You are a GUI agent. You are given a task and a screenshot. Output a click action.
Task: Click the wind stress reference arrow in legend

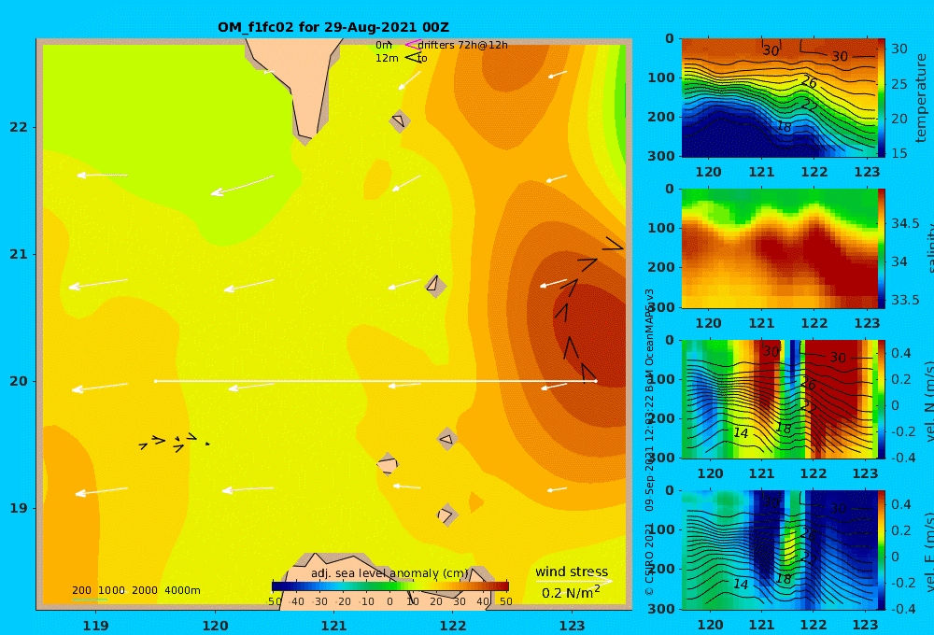pos(573,581)
